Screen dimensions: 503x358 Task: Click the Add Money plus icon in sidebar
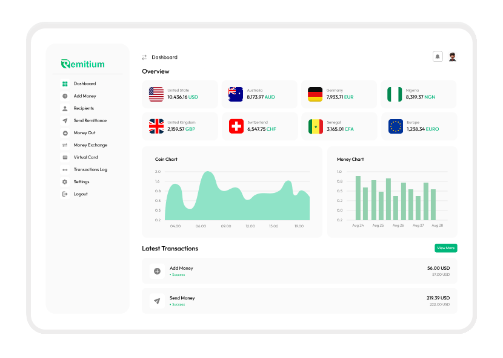65,96
